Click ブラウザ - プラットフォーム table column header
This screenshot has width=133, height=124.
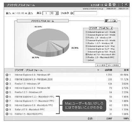28,70
